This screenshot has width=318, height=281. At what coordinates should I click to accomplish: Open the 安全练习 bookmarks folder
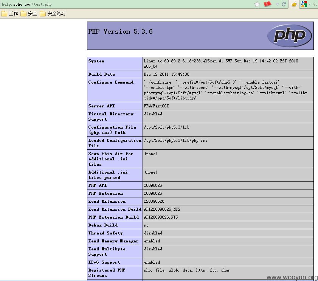[x=53, y=14]
